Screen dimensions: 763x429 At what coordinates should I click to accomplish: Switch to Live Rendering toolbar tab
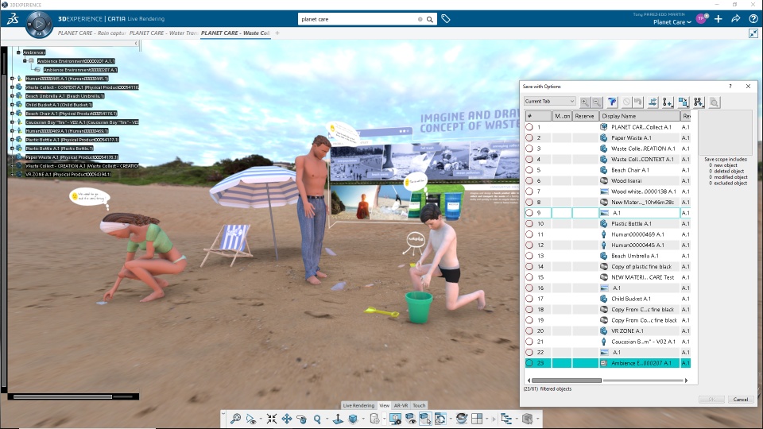[x=358, y=405]
